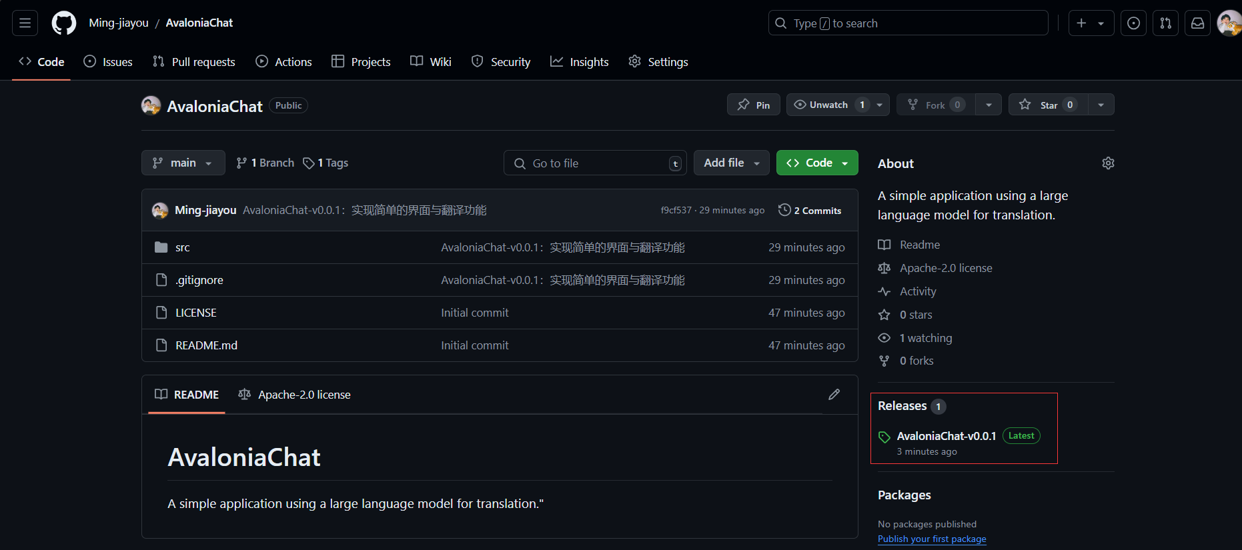The image size is (1242, 550).
Task: Open the notifications inbox icon
Action: (x=1197, y=23)
